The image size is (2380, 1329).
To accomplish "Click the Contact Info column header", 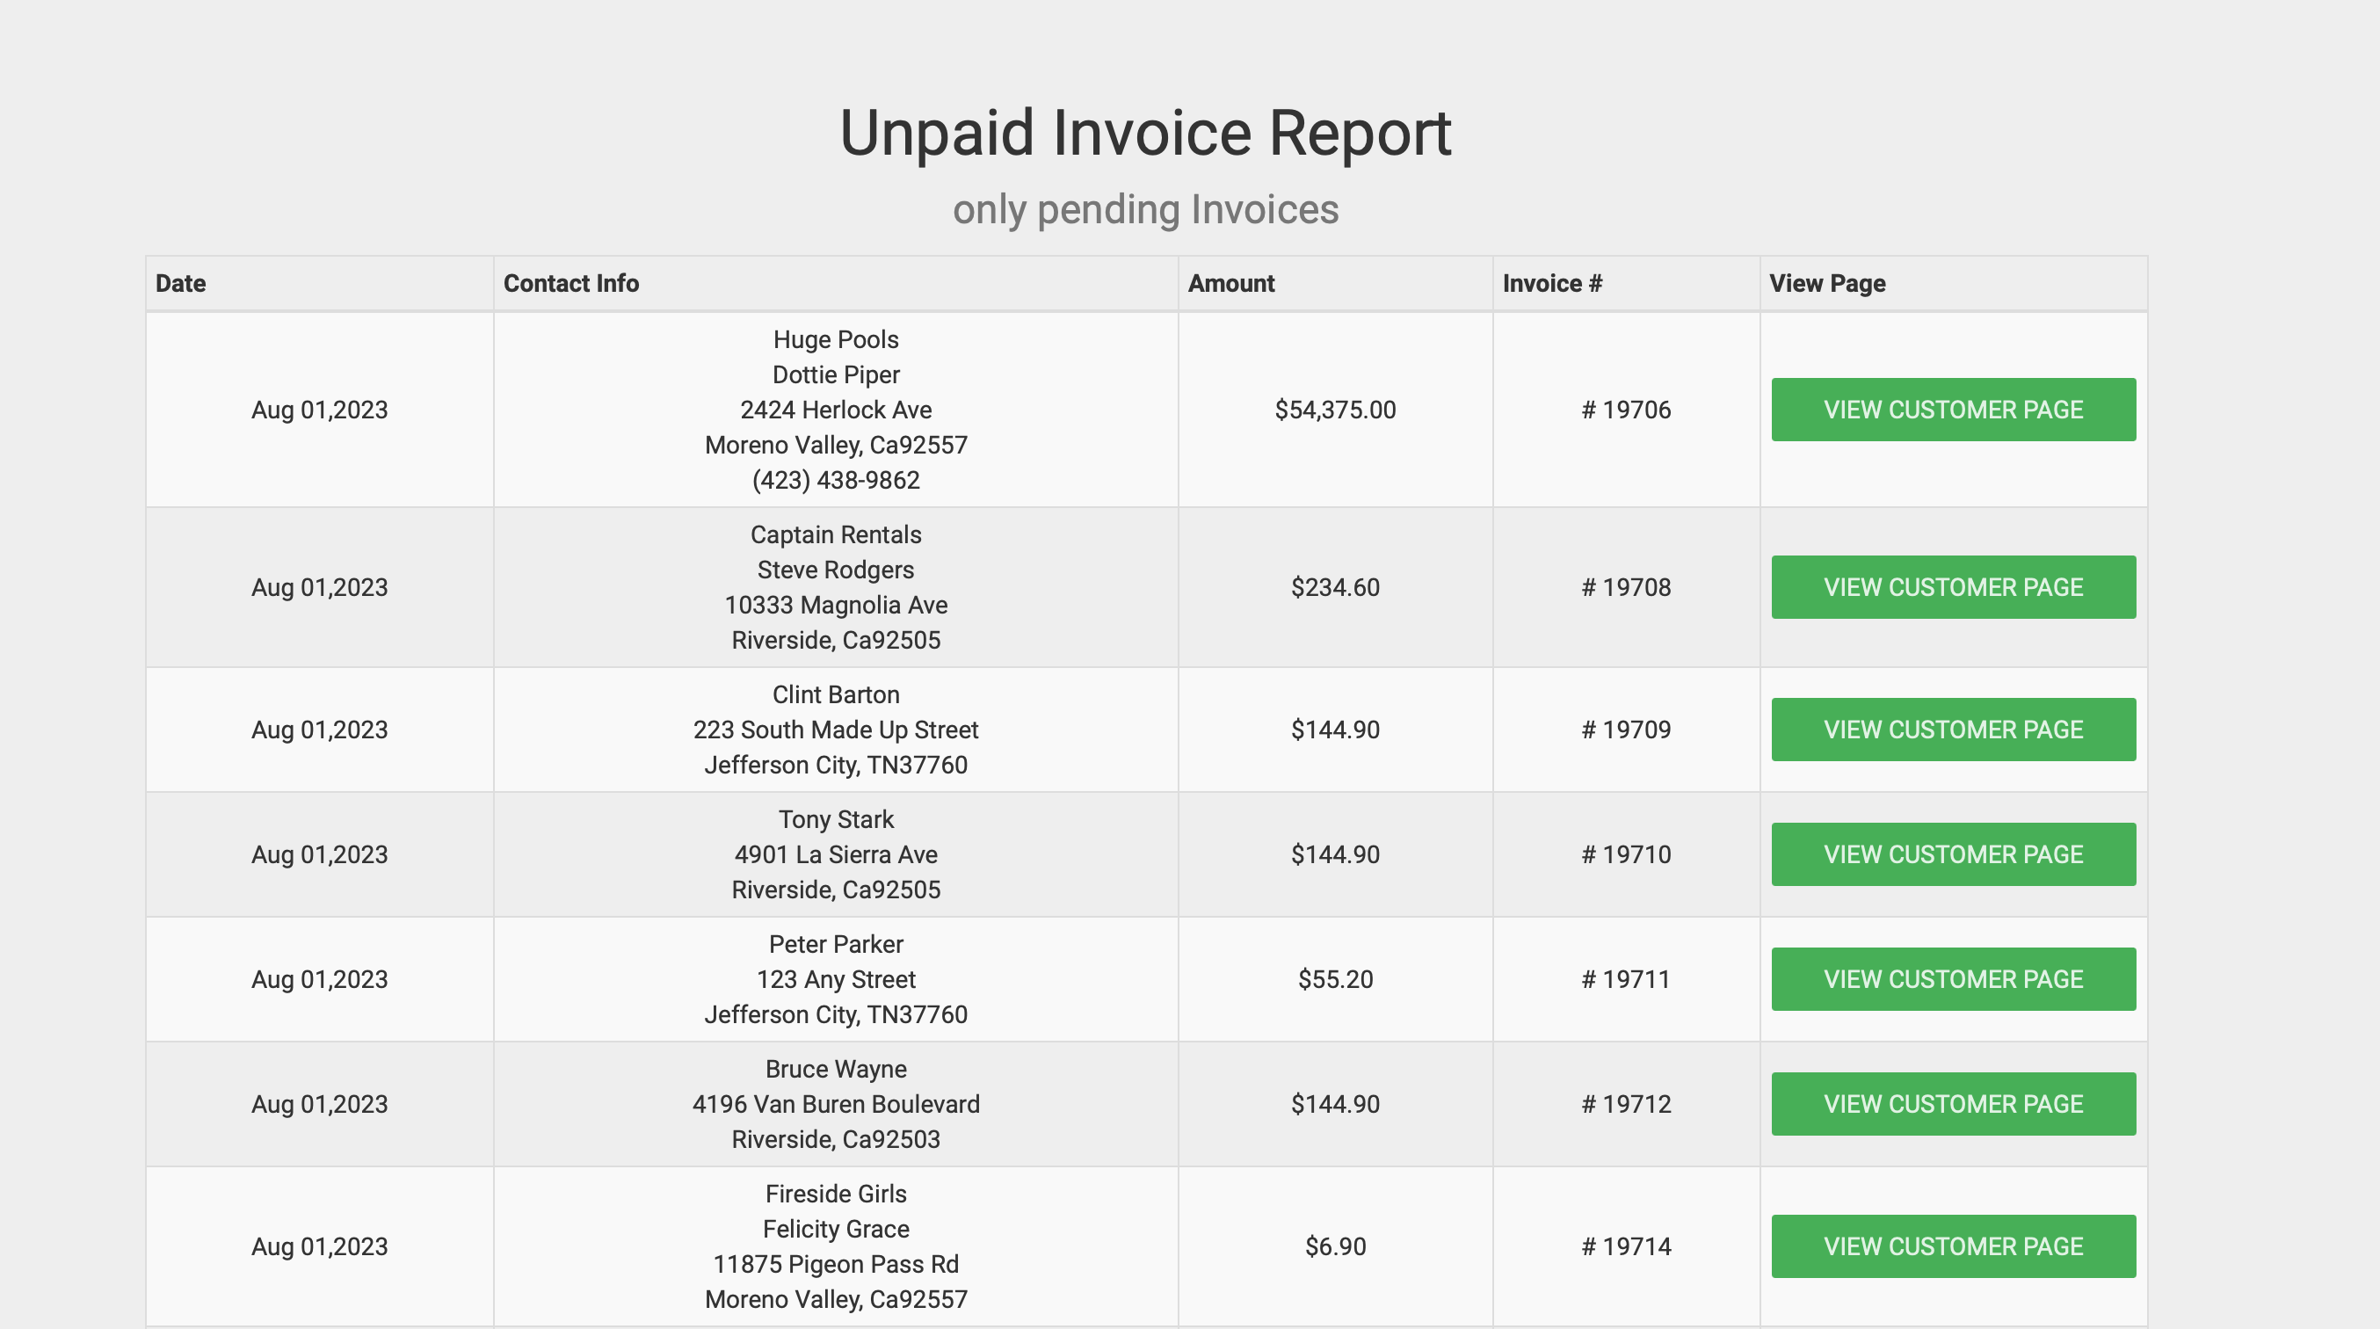I will click(571, 284).
